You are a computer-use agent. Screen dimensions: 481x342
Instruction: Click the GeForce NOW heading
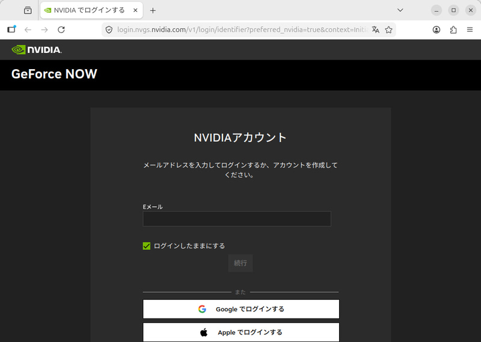(54, 74)
